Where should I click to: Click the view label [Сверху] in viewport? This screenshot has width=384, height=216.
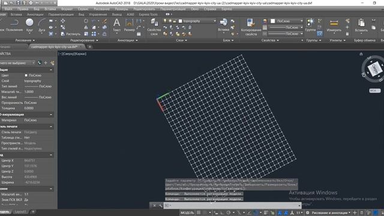70,54
